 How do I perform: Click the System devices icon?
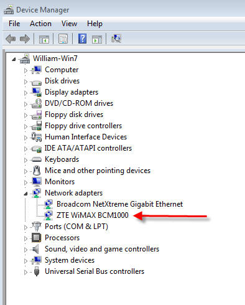(x=37, y=260)
